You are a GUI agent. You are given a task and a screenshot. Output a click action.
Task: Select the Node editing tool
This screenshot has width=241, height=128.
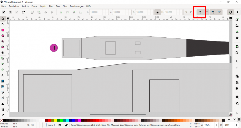click(3, 24)
